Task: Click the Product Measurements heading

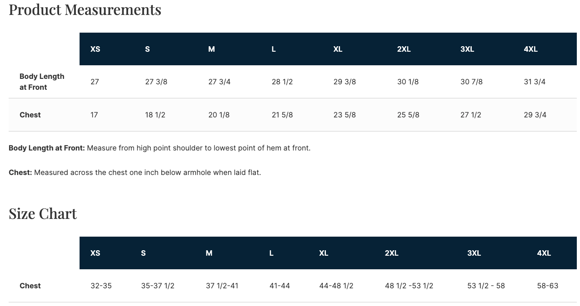Action: coord(85,10)
